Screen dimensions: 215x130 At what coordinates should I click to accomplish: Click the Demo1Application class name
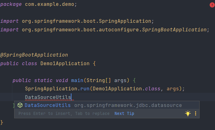[x=65, y=64]
